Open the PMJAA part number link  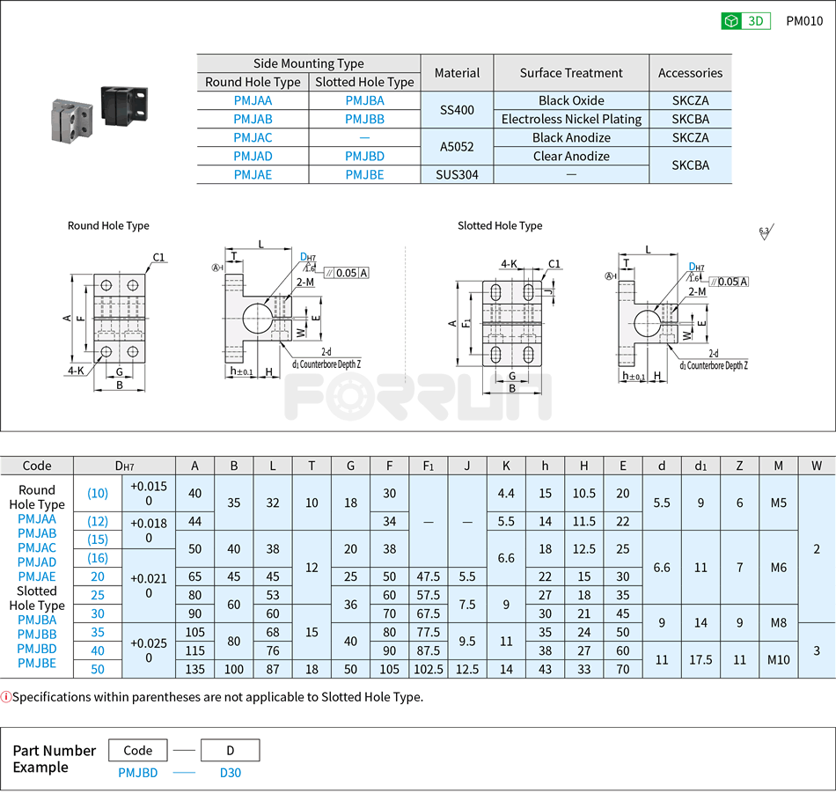point(252,100)
